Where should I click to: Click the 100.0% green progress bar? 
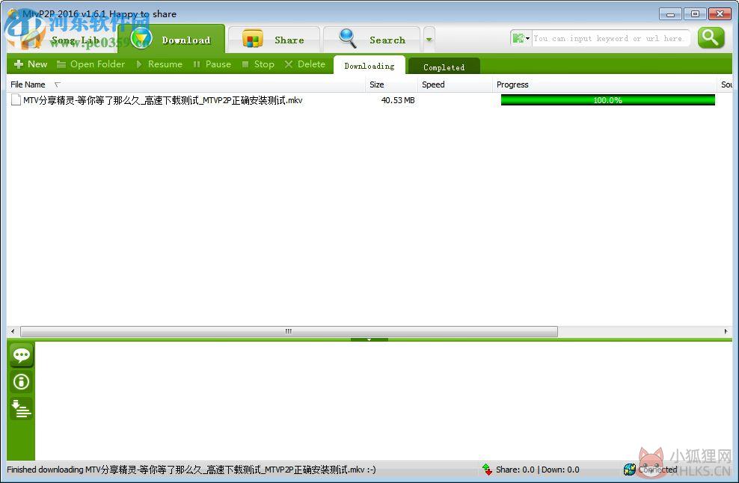pos(607,100)
